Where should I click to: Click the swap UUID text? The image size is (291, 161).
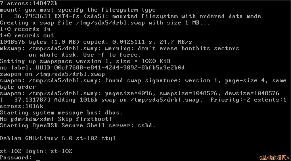click(110, 67)
